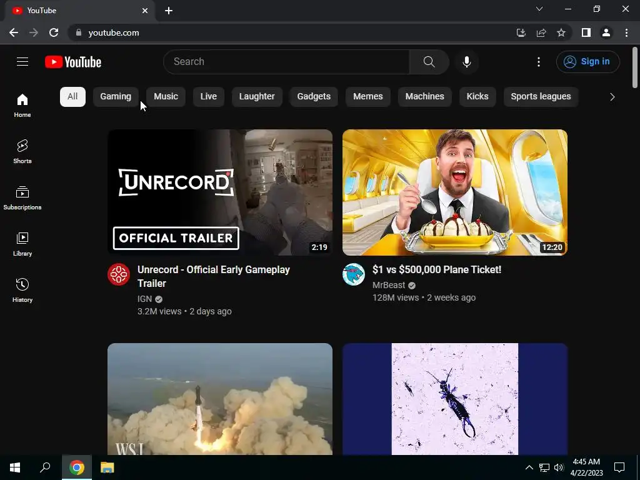Viewport: 640px width, 480px height.
Task: Select the Sports leagues category chip
Action: (541, 97)
